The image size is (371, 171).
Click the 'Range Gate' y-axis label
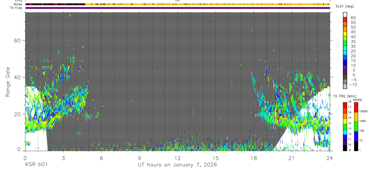pos(7,82)
